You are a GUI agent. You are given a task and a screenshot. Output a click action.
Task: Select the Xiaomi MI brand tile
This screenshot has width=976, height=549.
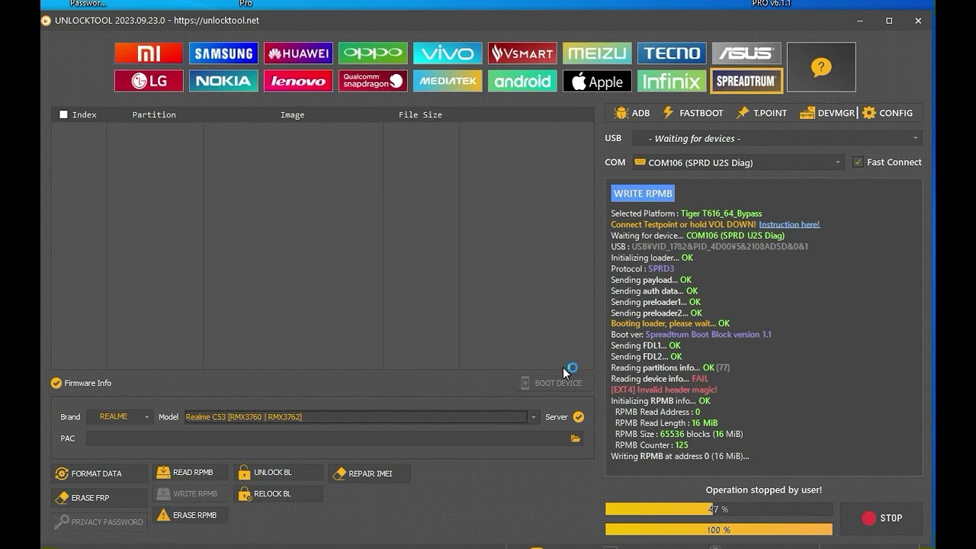[149, 53]
